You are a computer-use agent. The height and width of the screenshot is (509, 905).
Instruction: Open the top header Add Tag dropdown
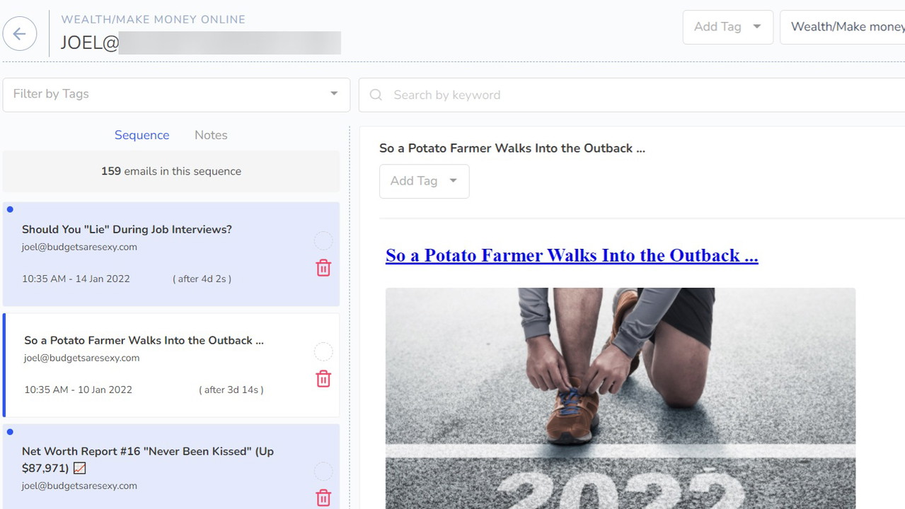[727, 27]
